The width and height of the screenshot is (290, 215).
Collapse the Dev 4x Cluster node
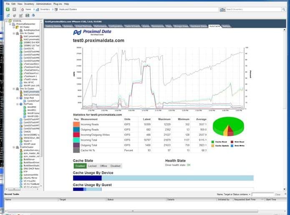point(14,33)
